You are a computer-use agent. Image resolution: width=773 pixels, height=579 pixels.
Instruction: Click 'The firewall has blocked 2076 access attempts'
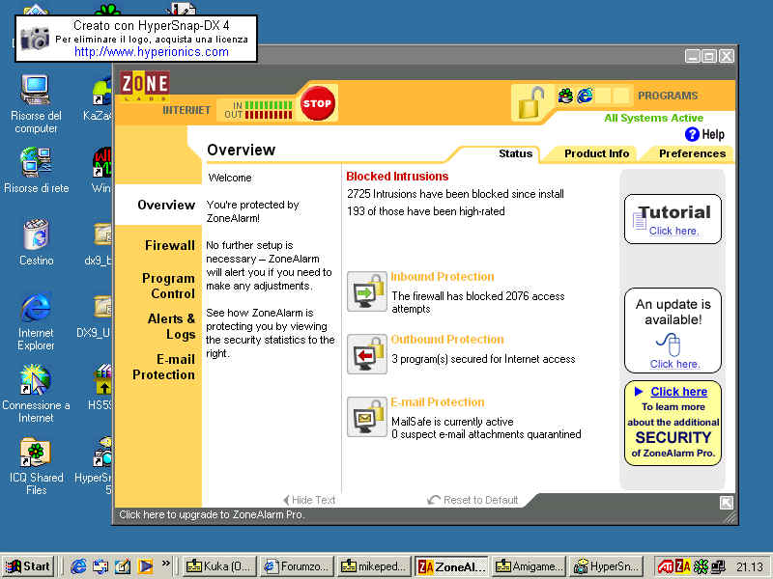(x=478, y=302)
